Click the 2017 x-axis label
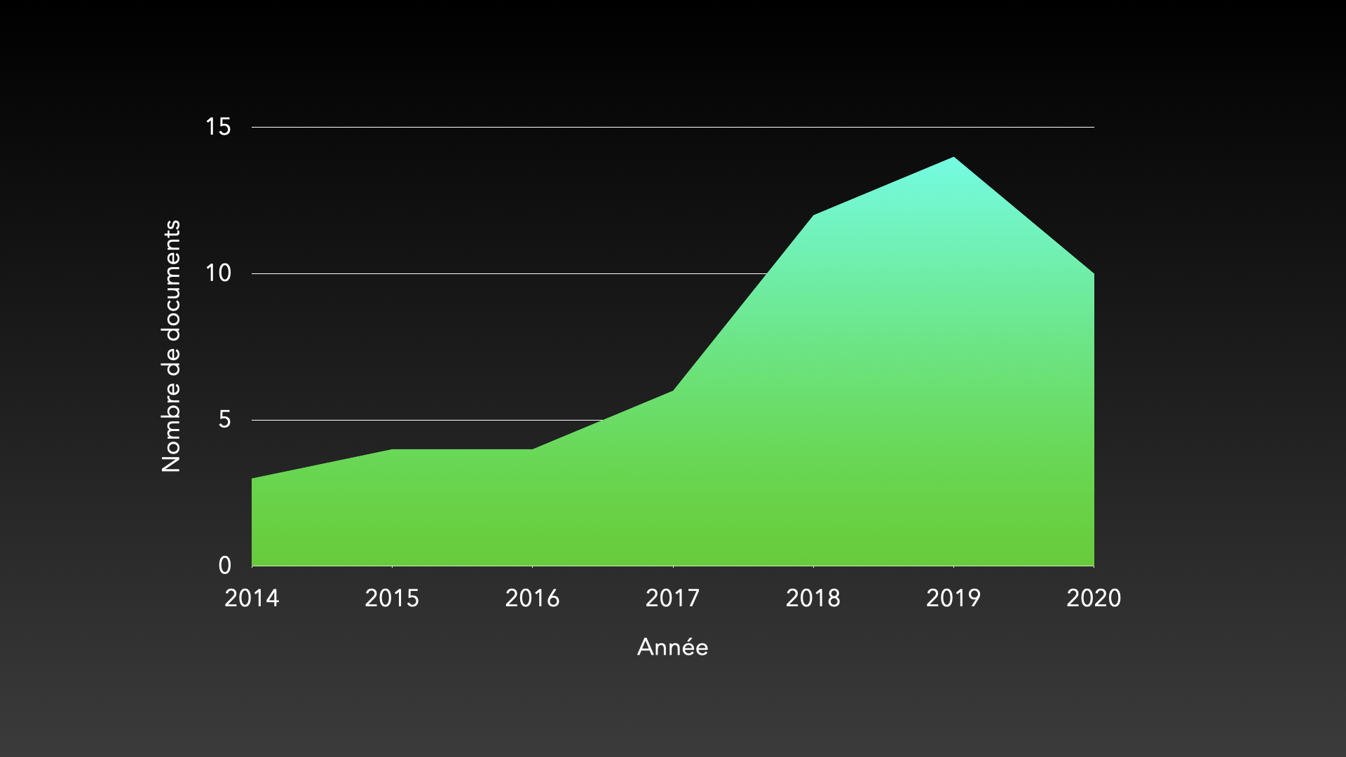Viewport: 1346px width, 757px height. (x=672, y=598)
